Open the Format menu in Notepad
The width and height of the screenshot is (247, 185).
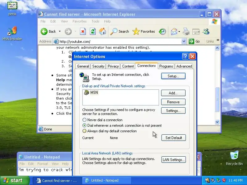pyautogui.click(x=43, y=164)
